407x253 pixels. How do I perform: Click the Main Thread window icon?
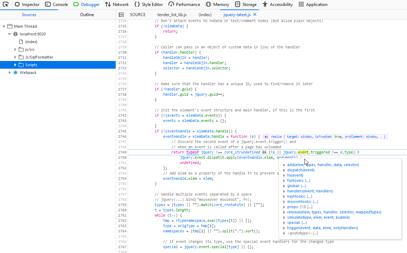coord(10,26)
